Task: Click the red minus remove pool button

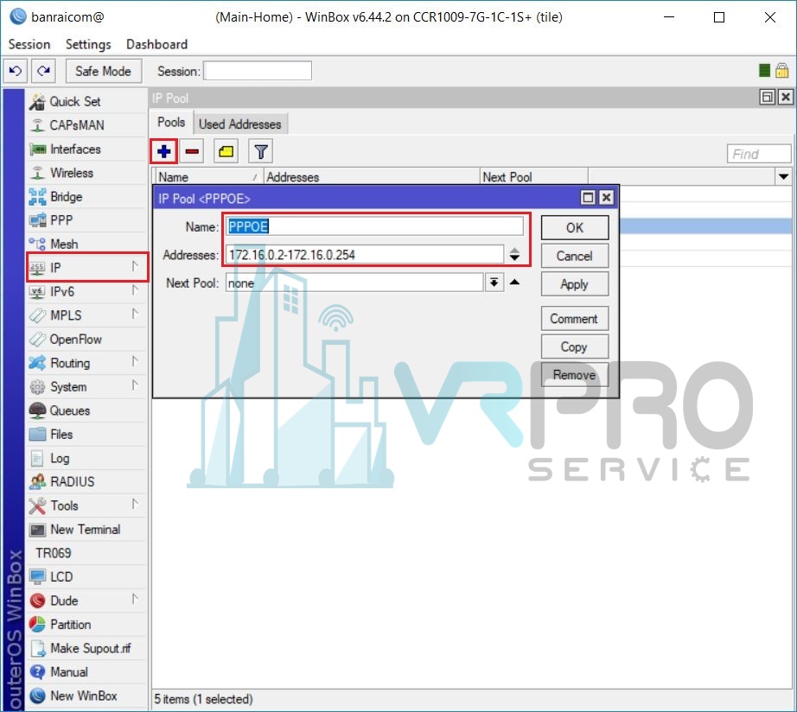Action: coord(192,151)
